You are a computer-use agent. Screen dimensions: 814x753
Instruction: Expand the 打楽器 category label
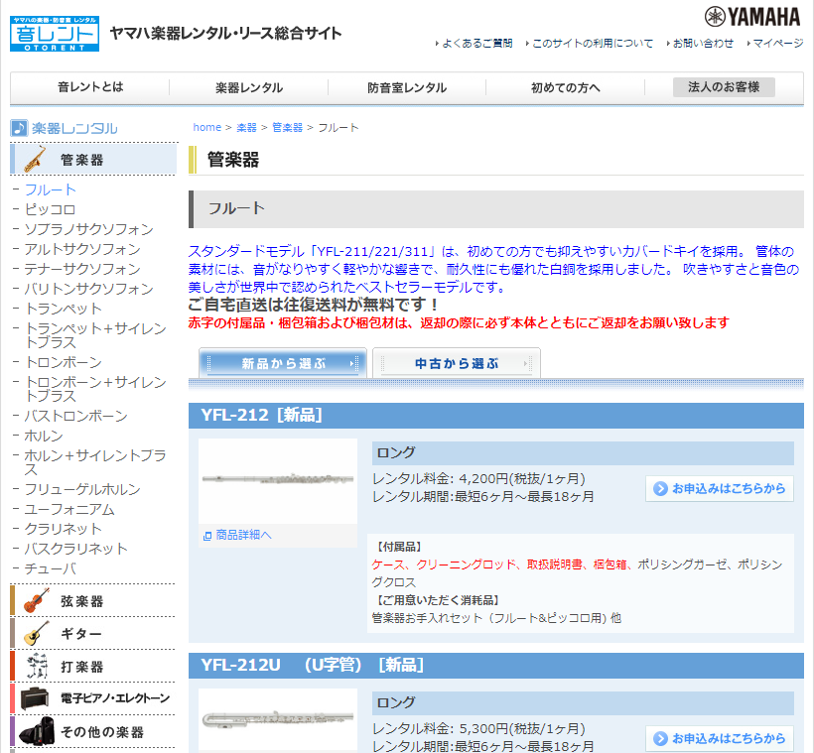click(x=82, y=667)
